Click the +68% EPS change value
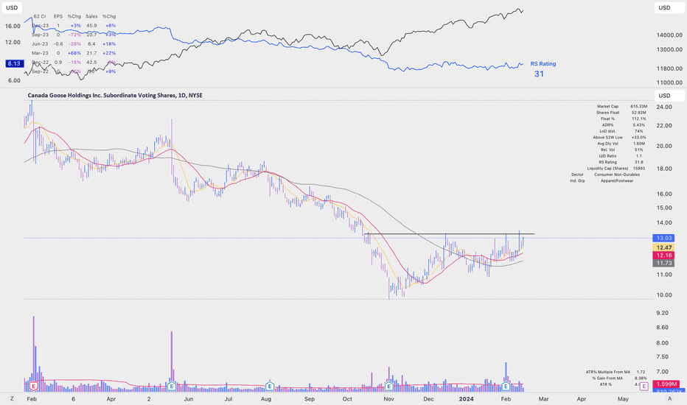Image resolution: width=687 pixels, height=405 pixels. 74,53
